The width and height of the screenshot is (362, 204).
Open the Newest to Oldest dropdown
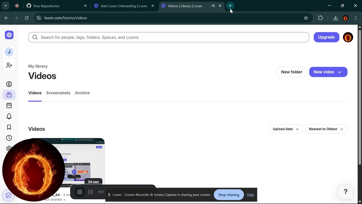[326, 129]
